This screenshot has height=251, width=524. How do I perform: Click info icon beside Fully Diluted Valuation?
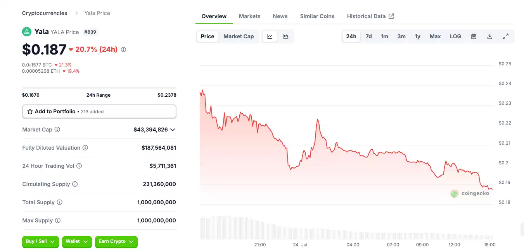(85, 148)
